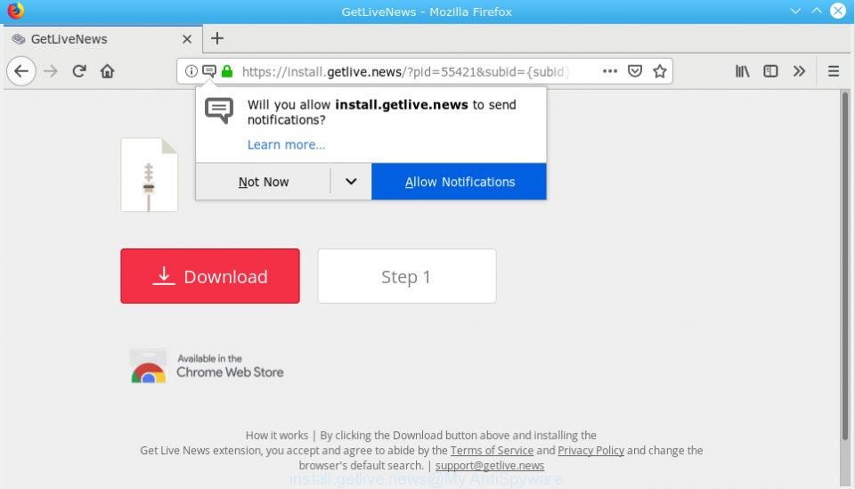The image size is (855, 489).
Task: Click the How it works text
Action: (276, 435)
